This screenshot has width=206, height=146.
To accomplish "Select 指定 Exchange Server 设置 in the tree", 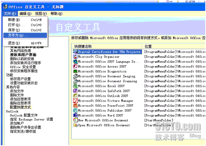I will point(31,119).
